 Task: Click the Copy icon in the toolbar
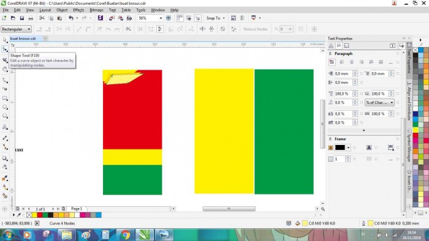51,18
